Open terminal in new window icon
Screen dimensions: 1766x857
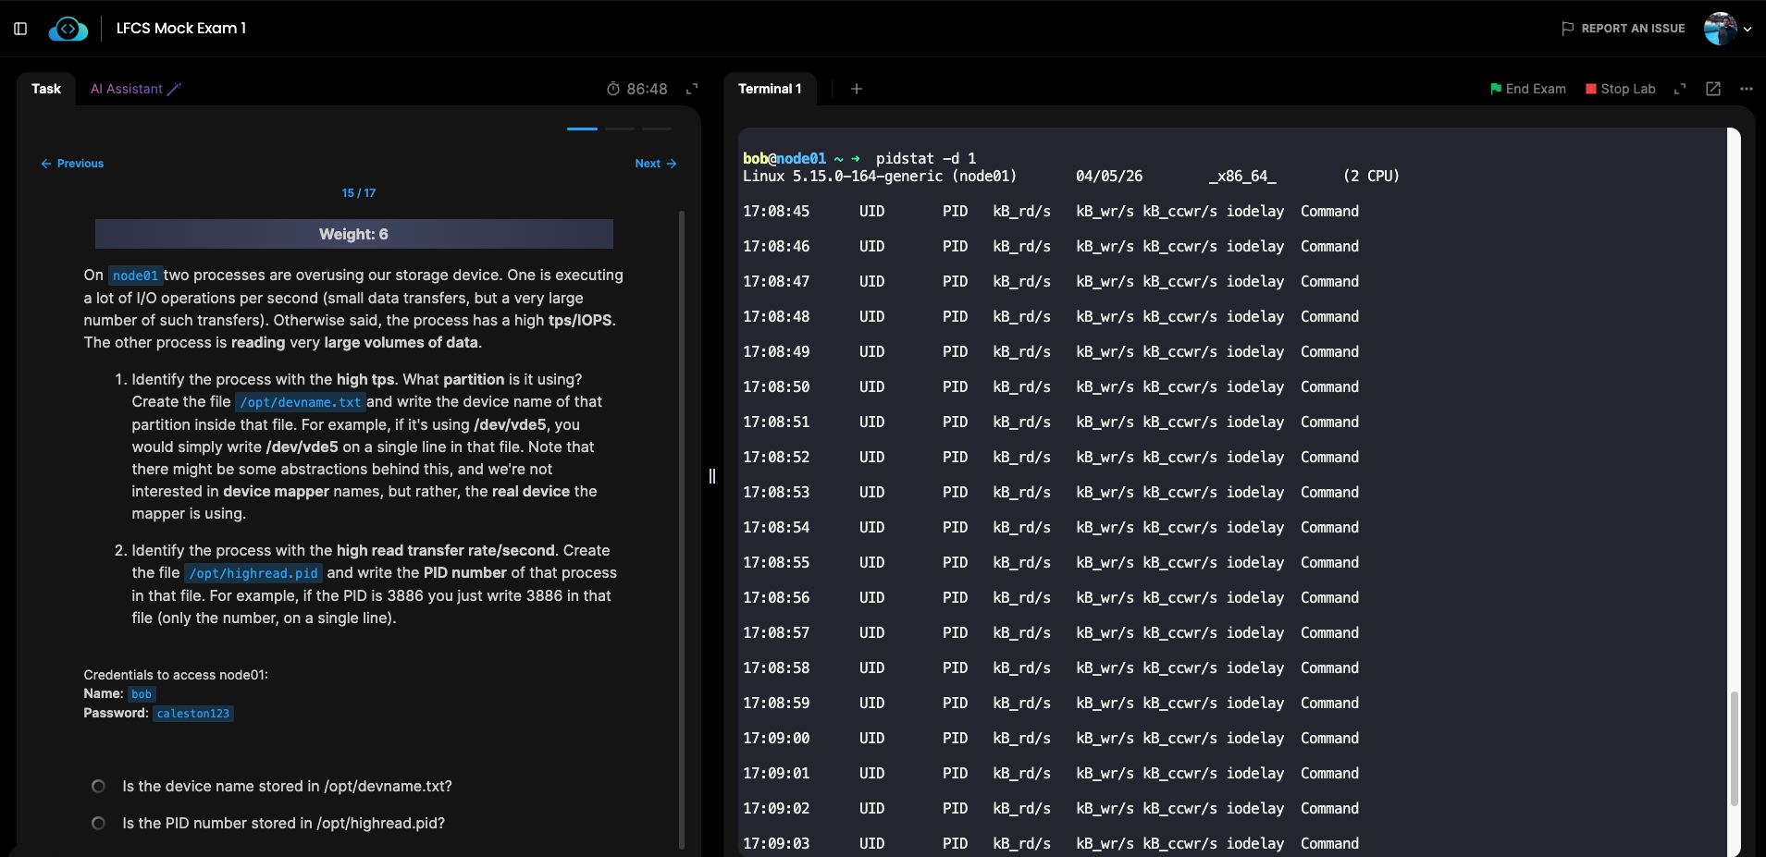tap(1713, 89)
